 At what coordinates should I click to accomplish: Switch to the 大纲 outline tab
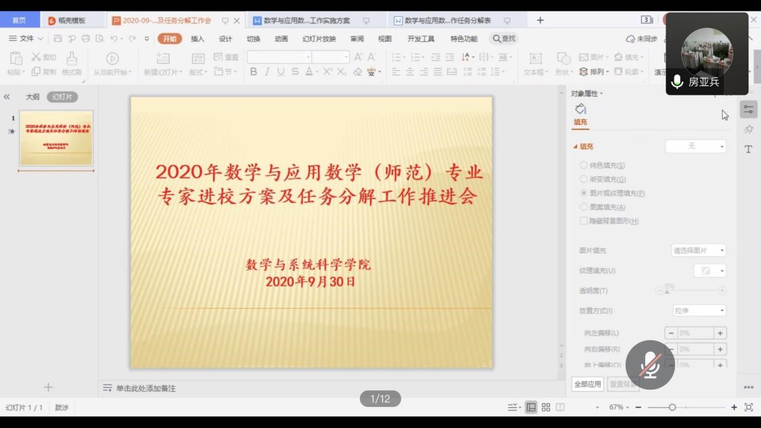click(32, 97)
